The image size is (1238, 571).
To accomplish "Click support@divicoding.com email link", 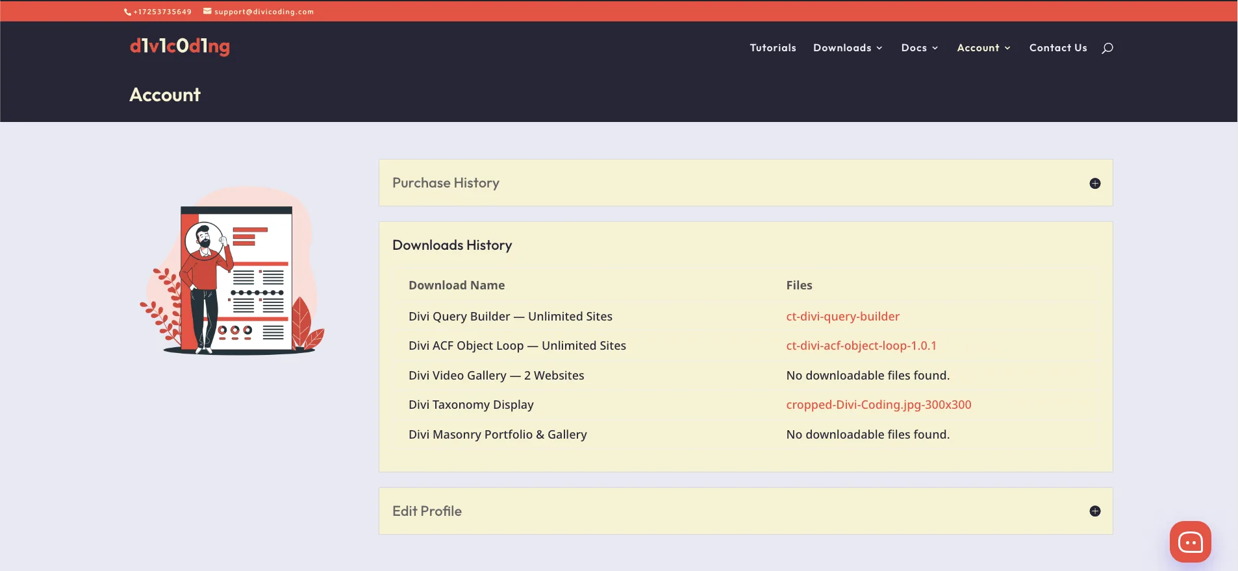I will tap(264, 12).
